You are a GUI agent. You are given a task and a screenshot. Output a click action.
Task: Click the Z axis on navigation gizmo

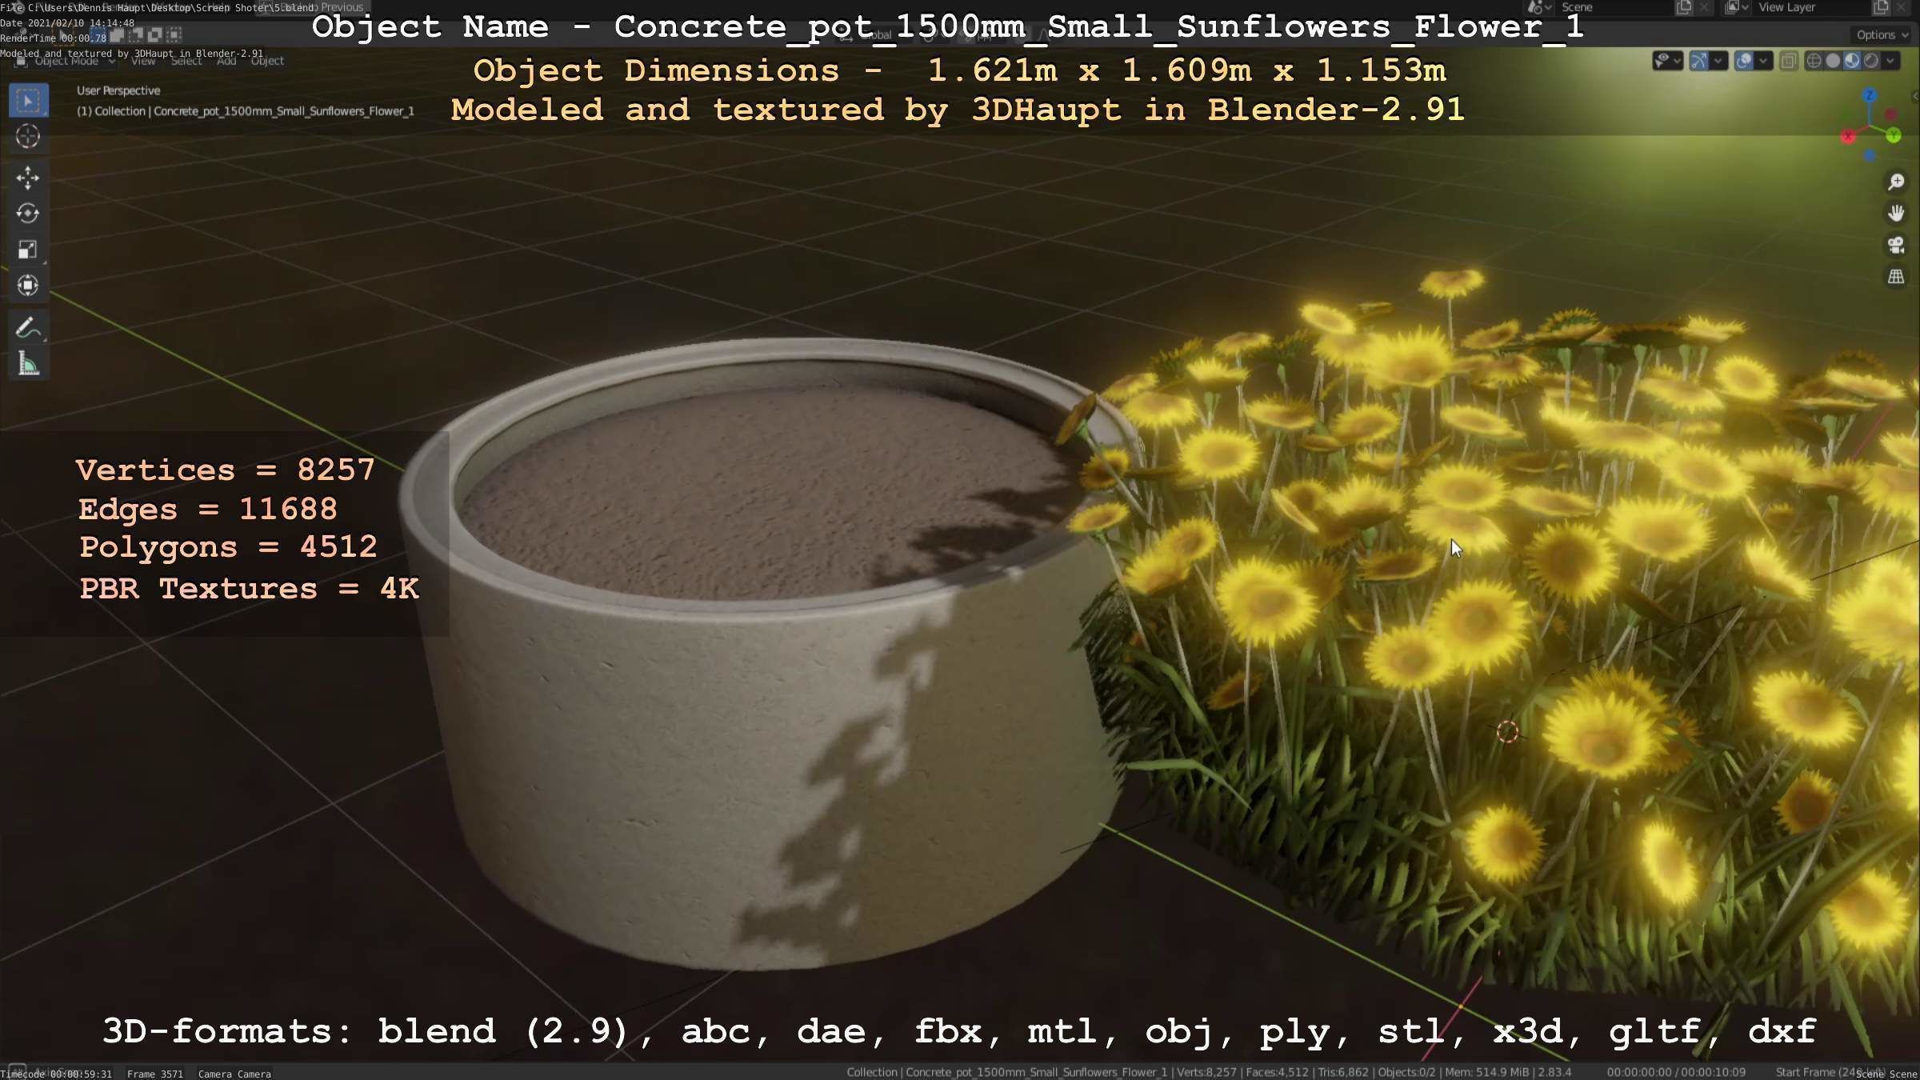[x=1870, y=95]
